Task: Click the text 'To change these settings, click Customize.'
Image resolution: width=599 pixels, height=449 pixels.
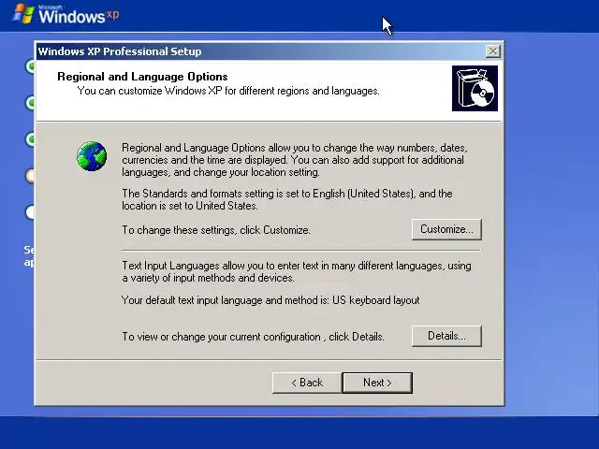Action: [216, 230]
